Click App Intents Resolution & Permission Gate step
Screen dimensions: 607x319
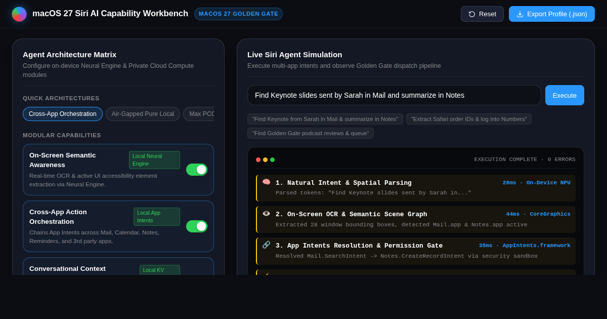[416, 251]
